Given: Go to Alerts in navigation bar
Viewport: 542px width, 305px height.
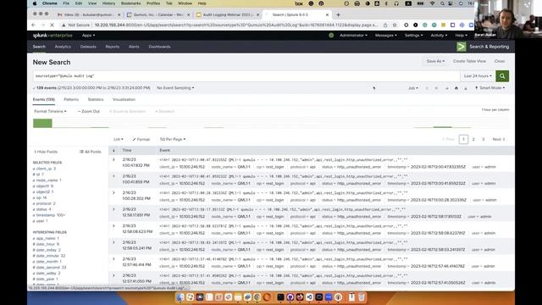Looking at the screenshot, I should [134, 47].
